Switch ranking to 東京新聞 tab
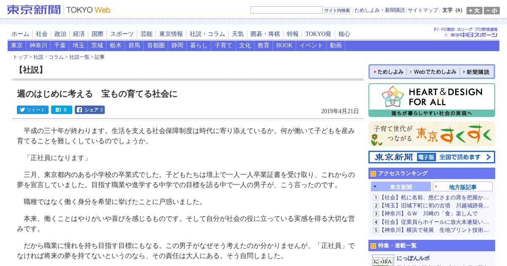Image resolution: width=507 pixels, height=266 pixels. coord(401,187)
